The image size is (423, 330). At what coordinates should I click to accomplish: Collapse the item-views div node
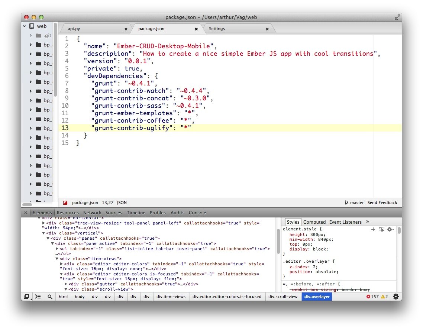57,259
